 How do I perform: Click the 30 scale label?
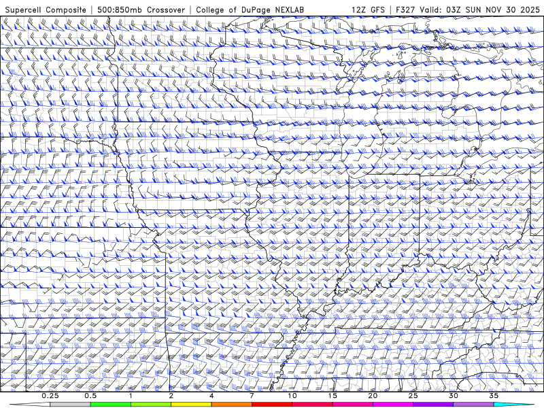pos(454,396)
